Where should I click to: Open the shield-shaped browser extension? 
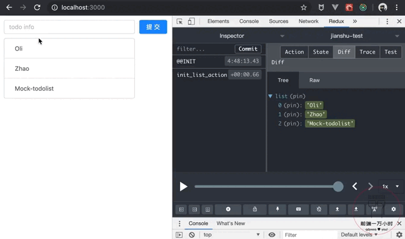(x=321, y=7)
